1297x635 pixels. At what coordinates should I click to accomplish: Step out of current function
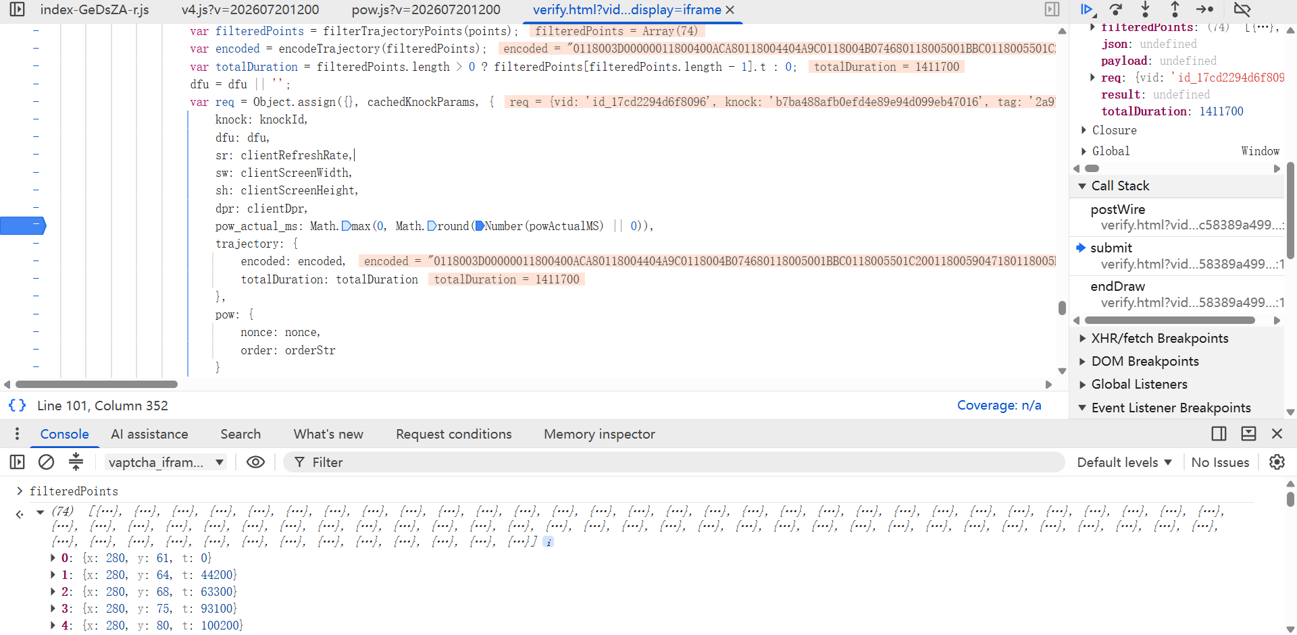[1175, 9]
